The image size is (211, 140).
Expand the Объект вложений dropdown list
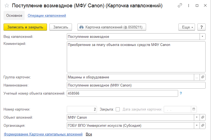(197, 117)
